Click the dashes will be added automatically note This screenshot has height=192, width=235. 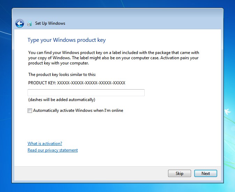pos(62,100)
